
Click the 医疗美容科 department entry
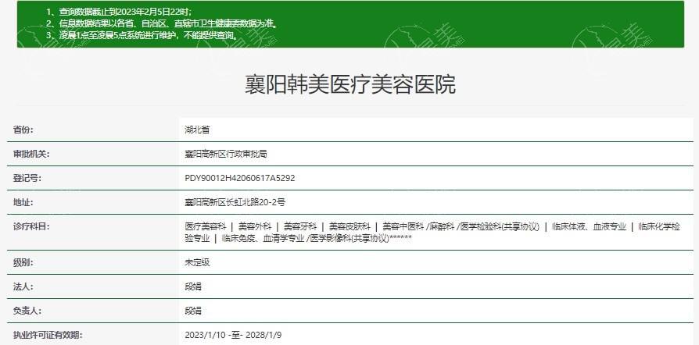pos(206,226)
